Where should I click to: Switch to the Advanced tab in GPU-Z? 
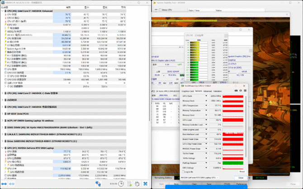pos(208,91)
